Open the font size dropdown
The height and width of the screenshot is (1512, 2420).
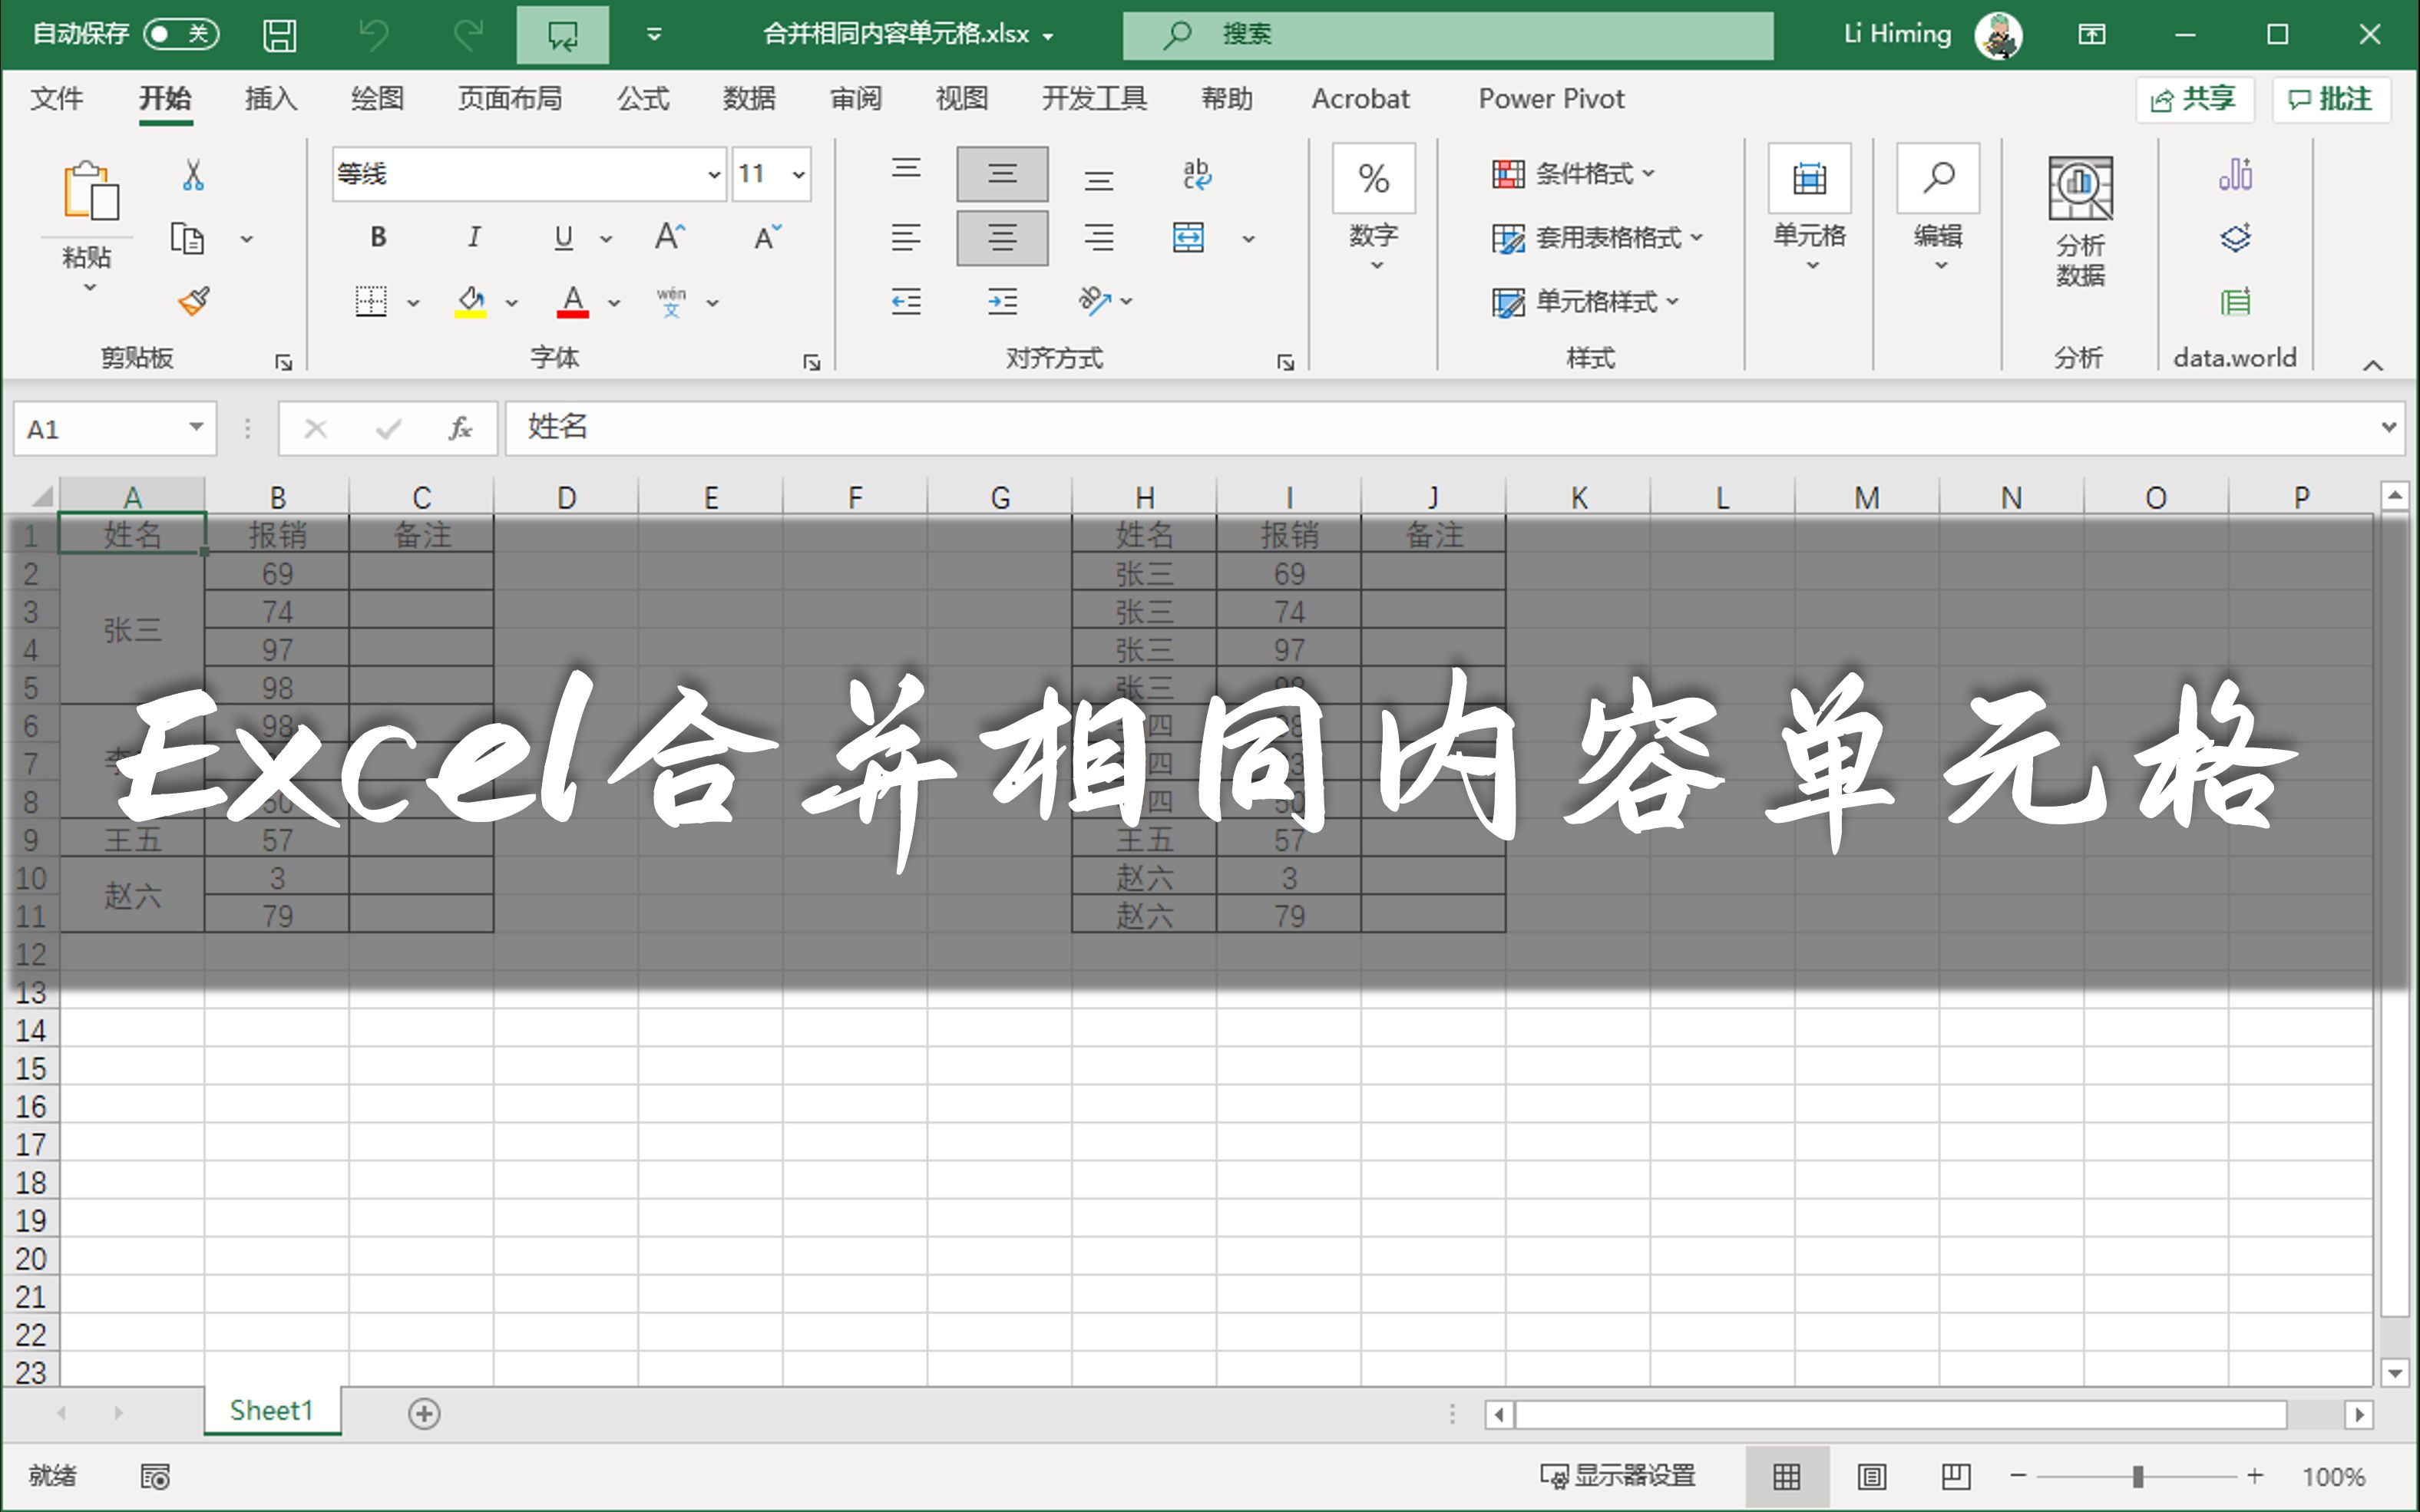[798, 175]
